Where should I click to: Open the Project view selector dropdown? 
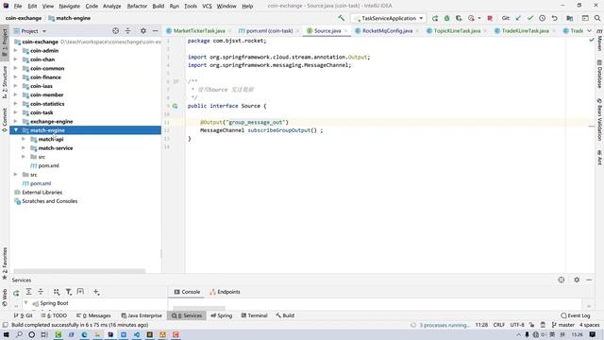(x=44, y=31)
